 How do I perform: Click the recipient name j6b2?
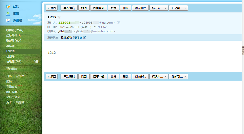click(62, 31)
